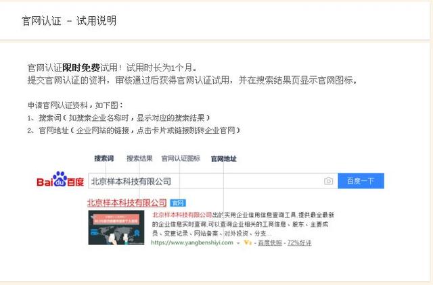The image size is (433, 285).
Task: Click the bold 限时免费 text
Action: tap(81, 68)
